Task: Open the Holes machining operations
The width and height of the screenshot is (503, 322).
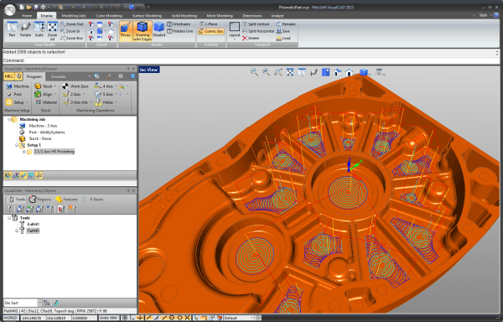Action: [x=105, y=102]
